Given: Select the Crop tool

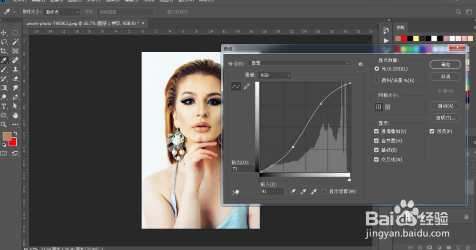Looking at the screenshot, I should (x=4, y=51).
